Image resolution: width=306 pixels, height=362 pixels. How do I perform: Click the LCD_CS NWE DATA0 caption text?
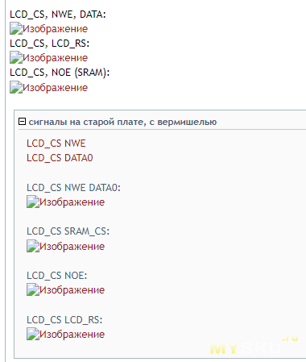73,188
